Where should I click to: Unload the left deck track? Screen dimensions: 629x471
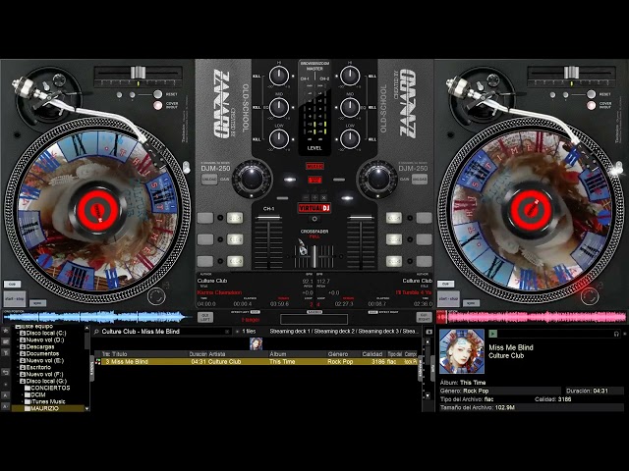[x=209, y=180]
